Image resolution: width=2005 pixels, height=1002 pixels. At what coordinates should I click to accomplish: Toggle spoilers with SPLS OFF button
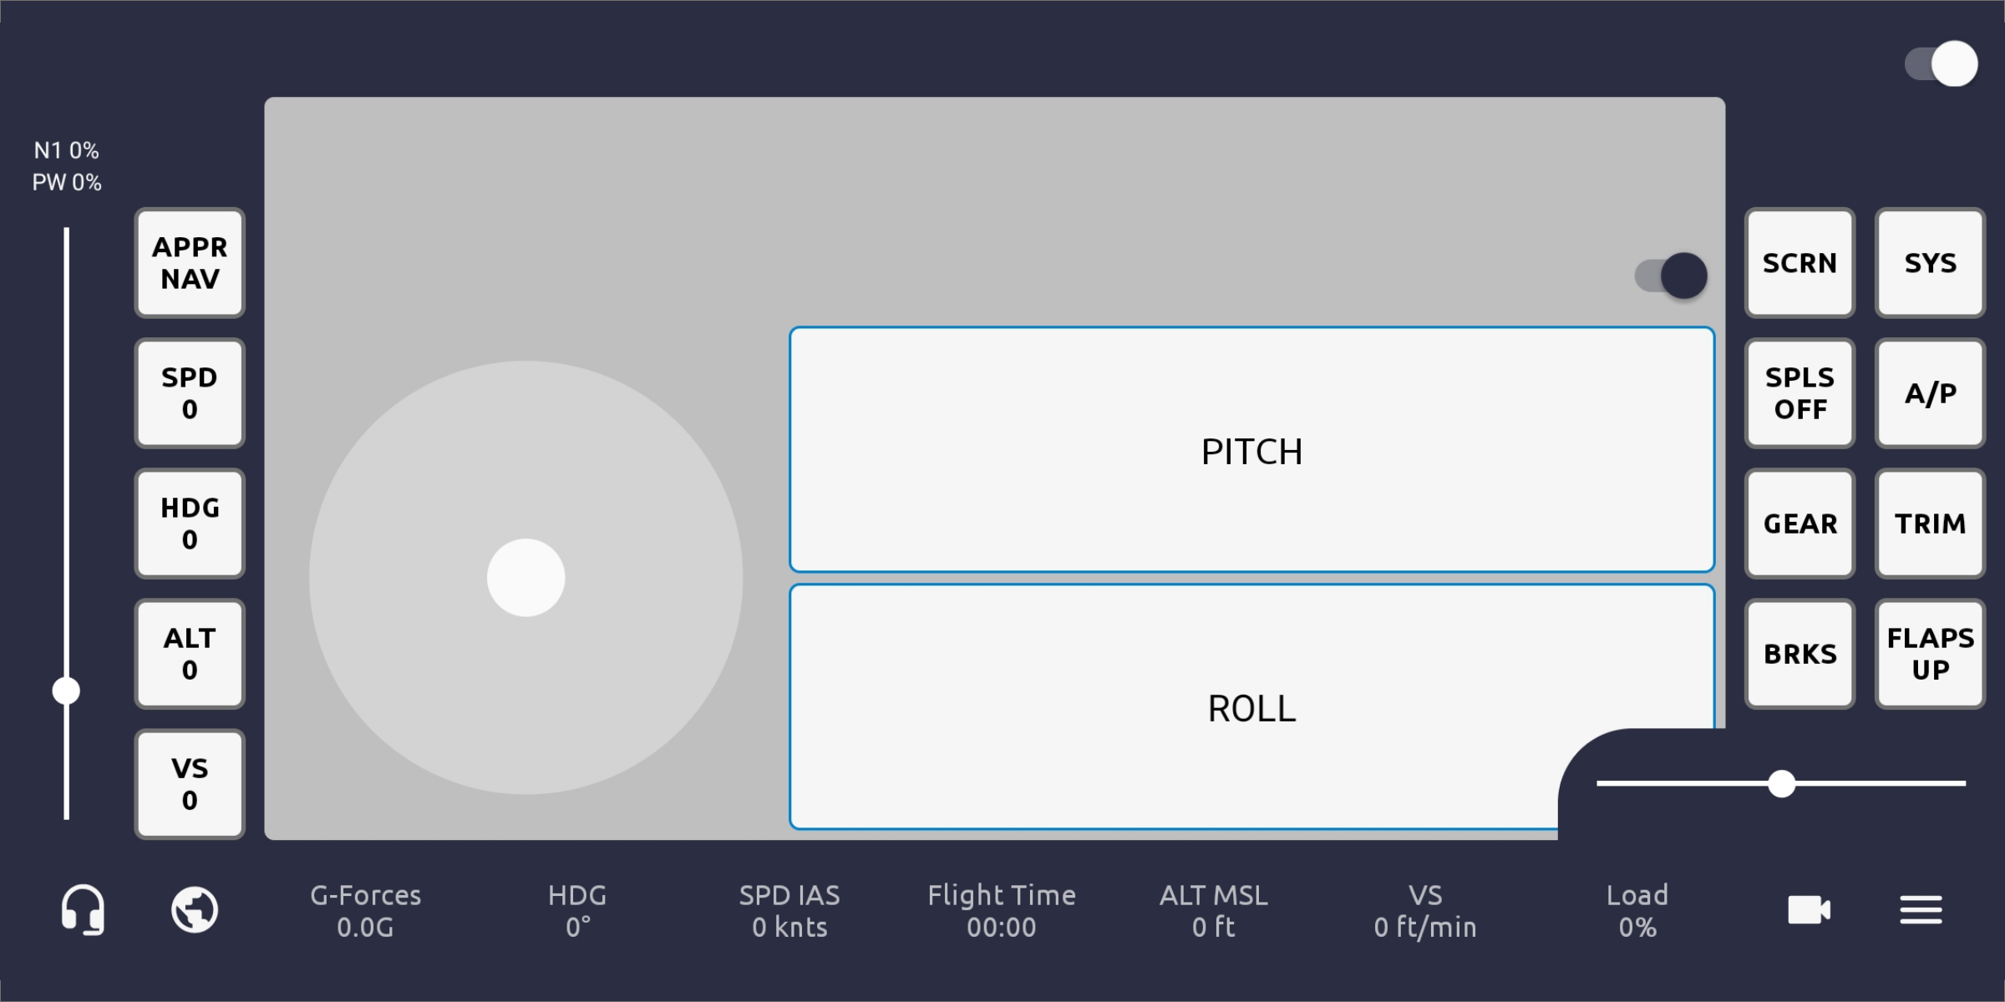pyautogui.click(x=1799, y=393)
